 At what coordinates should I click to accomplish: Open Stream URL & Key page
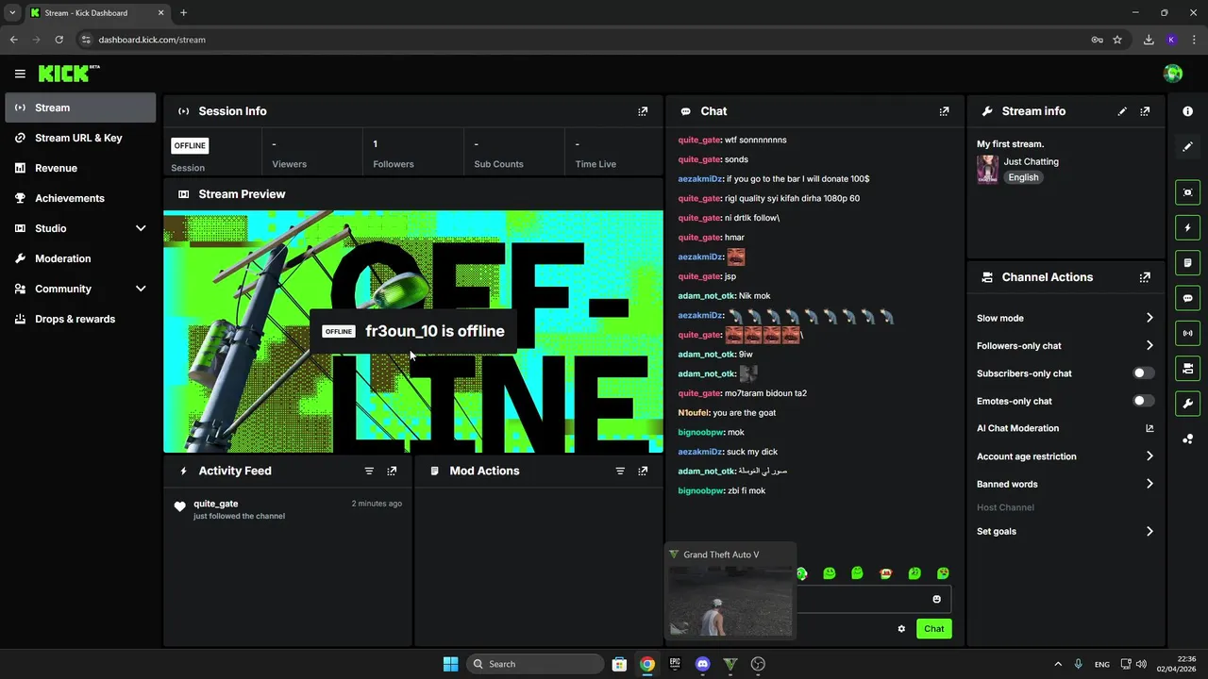(80, 138)
